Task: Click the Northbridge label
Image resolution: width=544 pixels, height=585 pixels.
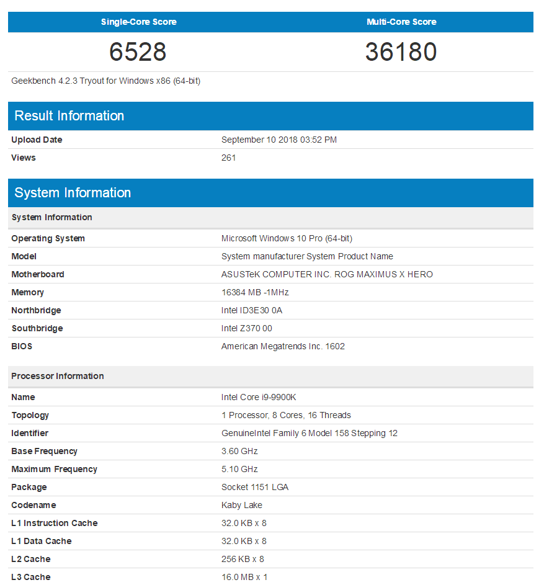Action: pos(36,310)
